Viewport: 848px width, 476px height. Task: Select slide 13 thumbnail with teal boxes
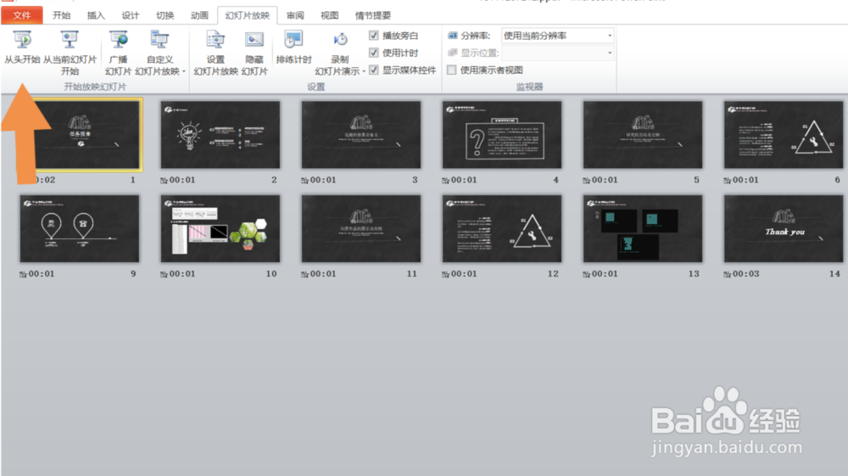pyautogui.click(x=643, y=229)
